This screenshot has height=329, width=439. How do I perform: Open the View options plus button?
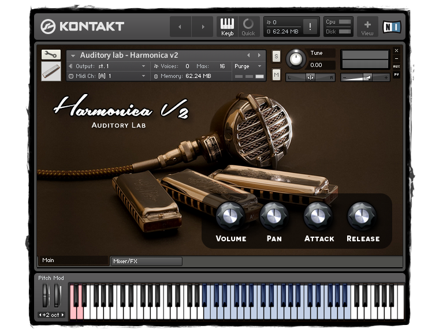coord(367,27)
